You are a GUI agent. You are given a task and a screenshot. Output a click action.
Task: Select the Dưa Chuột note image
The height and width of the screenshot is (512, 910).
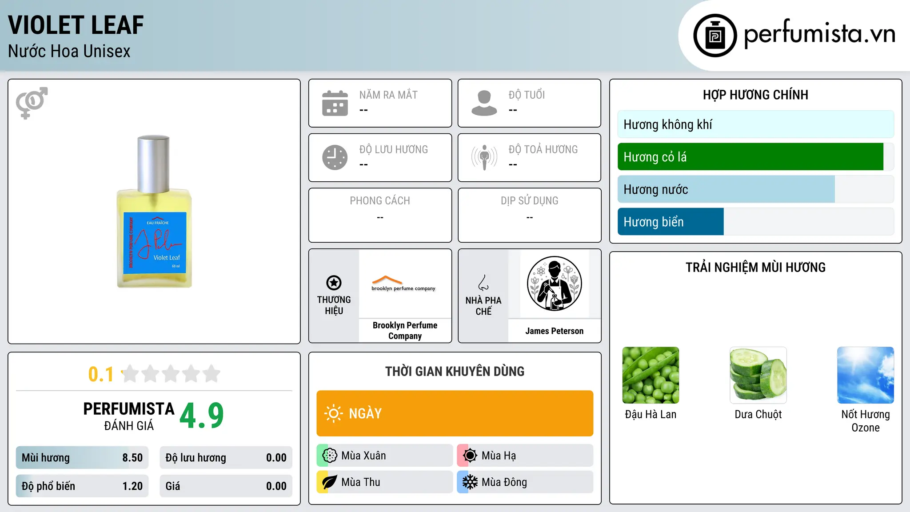click(x=758, y=375)
